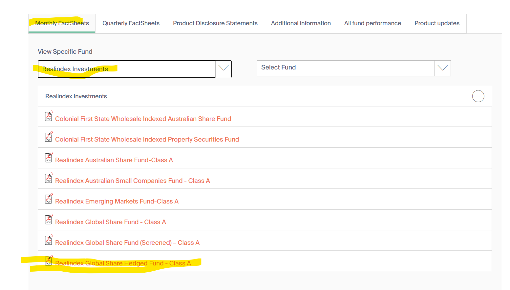Collapse the Realindex Investments section with minus icon
This screenshot has height=290, width=510.
click(478, 96)
